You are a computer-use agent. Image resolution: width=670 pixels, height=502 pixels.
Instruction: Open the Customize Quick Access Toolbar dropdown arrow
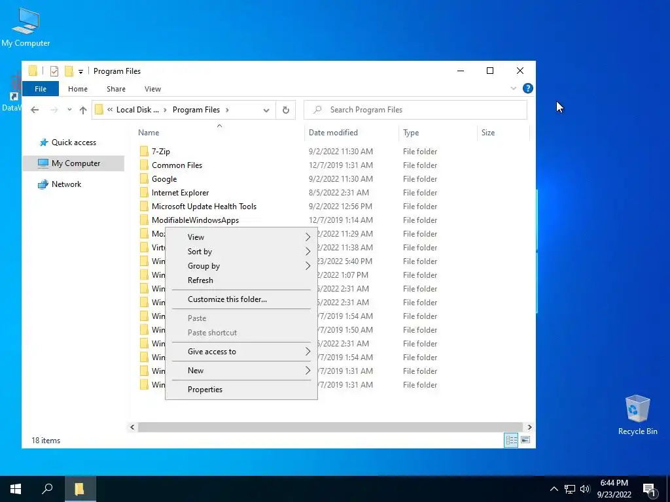click(x=80, y=72)
